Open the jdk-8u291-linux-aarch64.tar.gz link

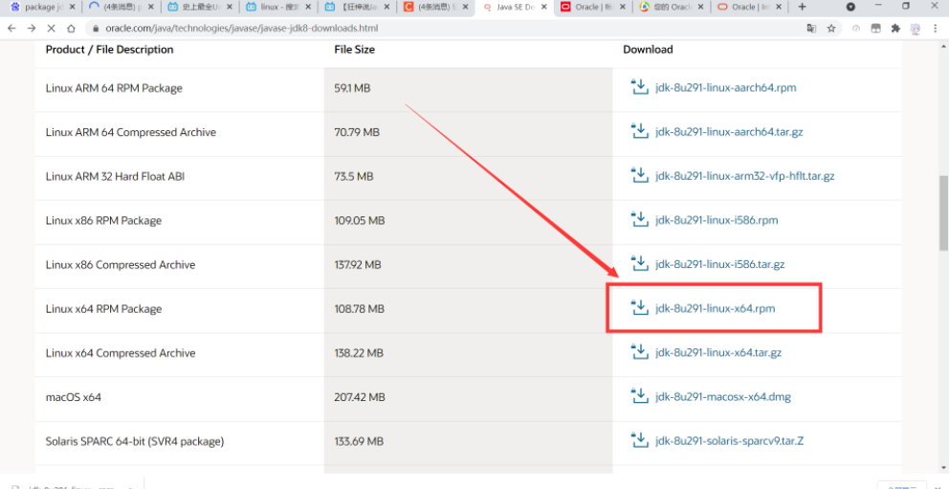tap(729, 132)
